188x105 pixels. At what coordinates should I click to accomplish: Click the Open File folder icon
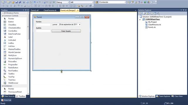13,2
